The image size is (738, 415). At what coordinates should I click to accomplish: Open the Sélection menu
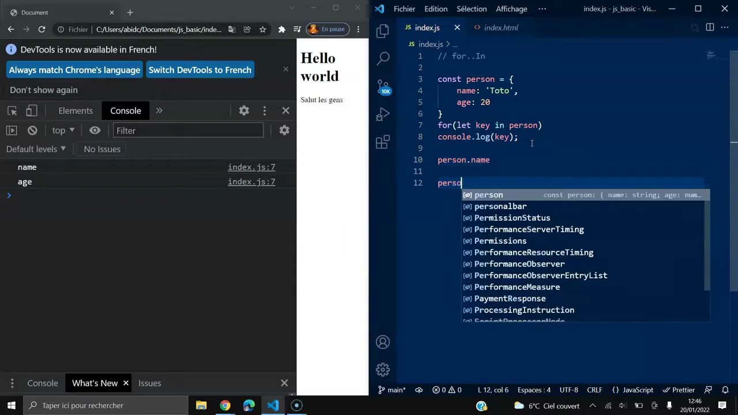point(472,9)
